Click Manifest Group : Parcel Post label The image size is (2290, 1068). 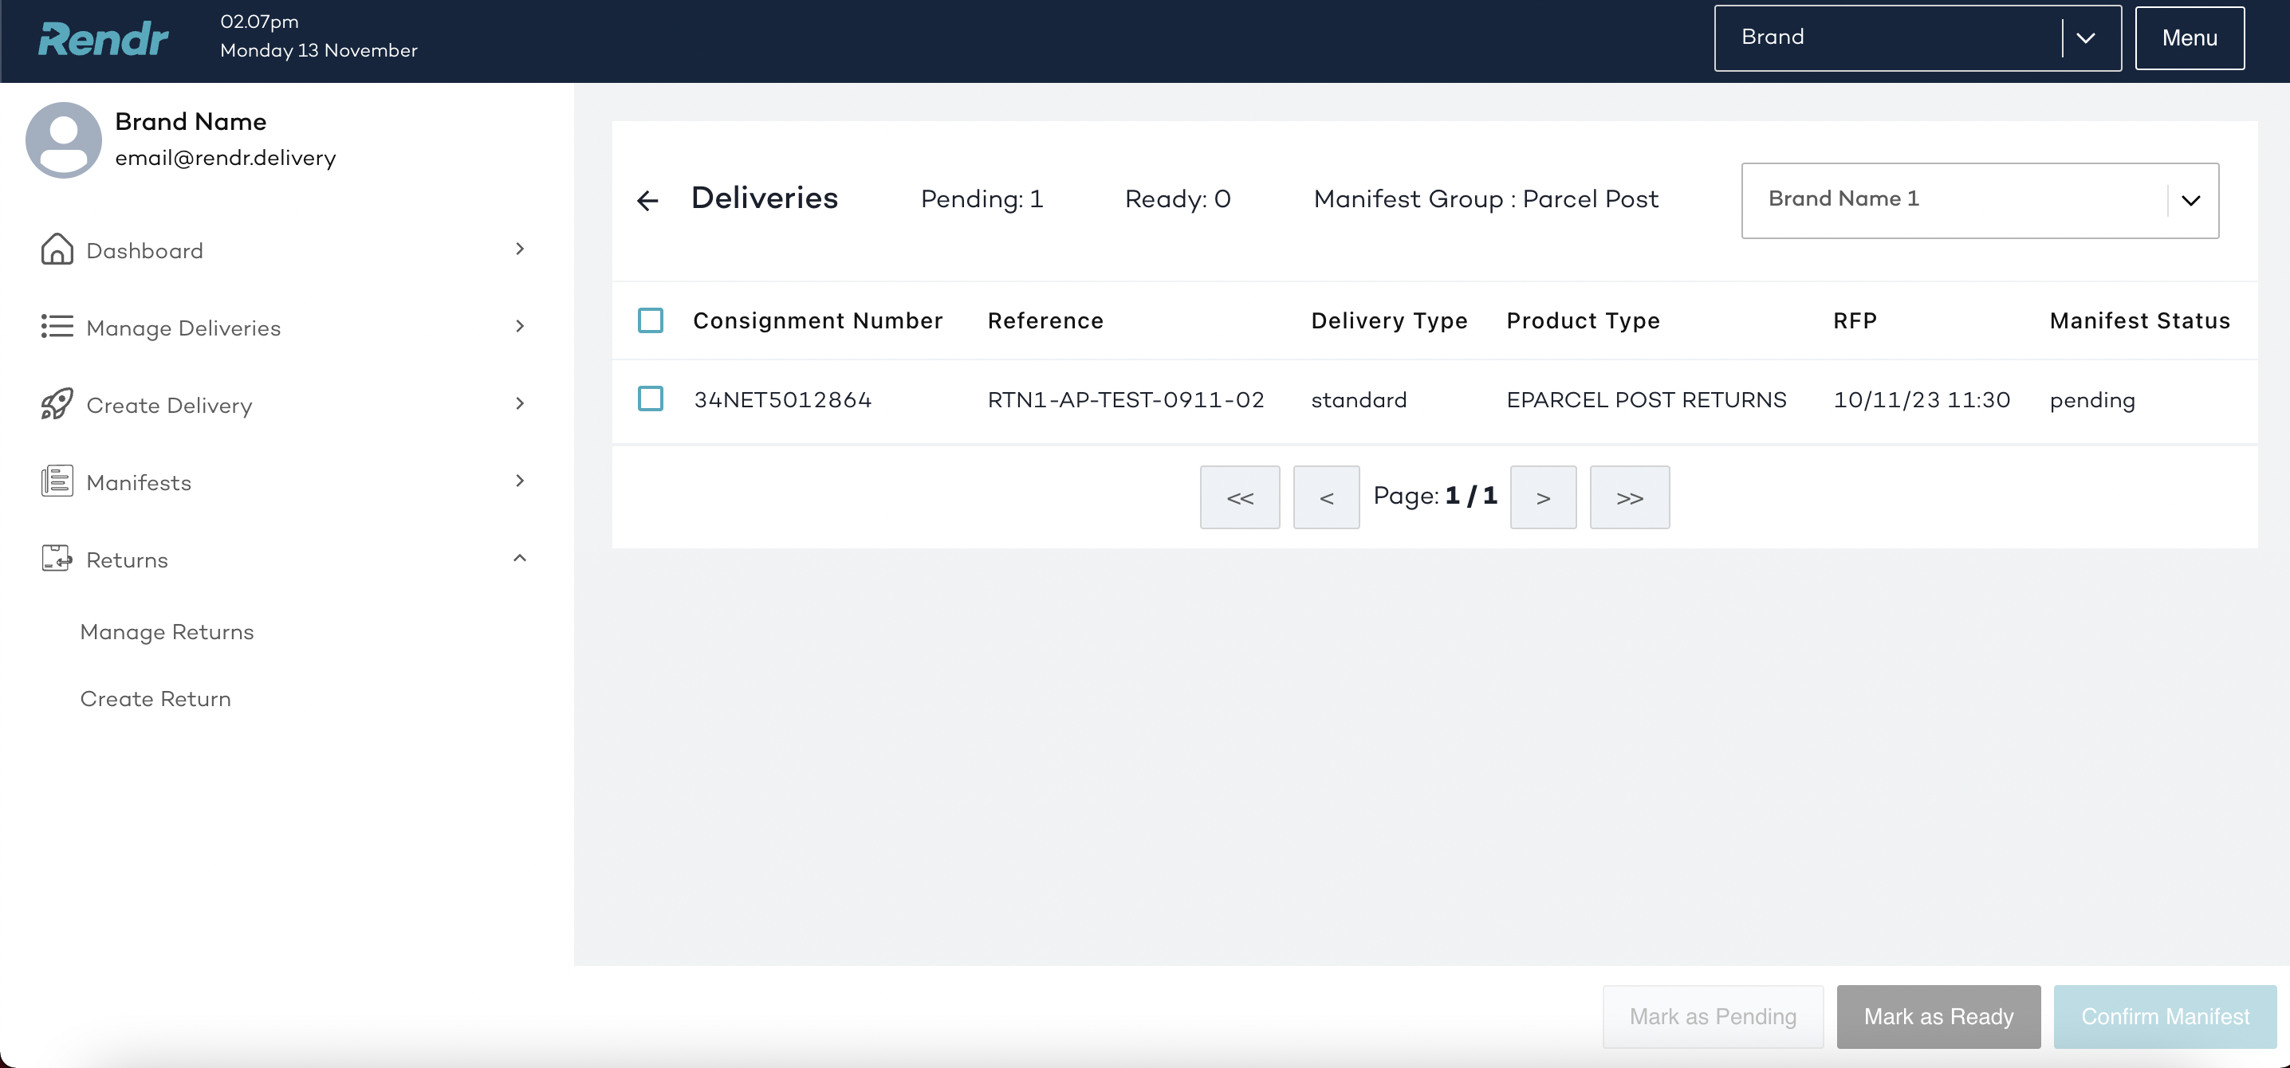point(1486,200)
